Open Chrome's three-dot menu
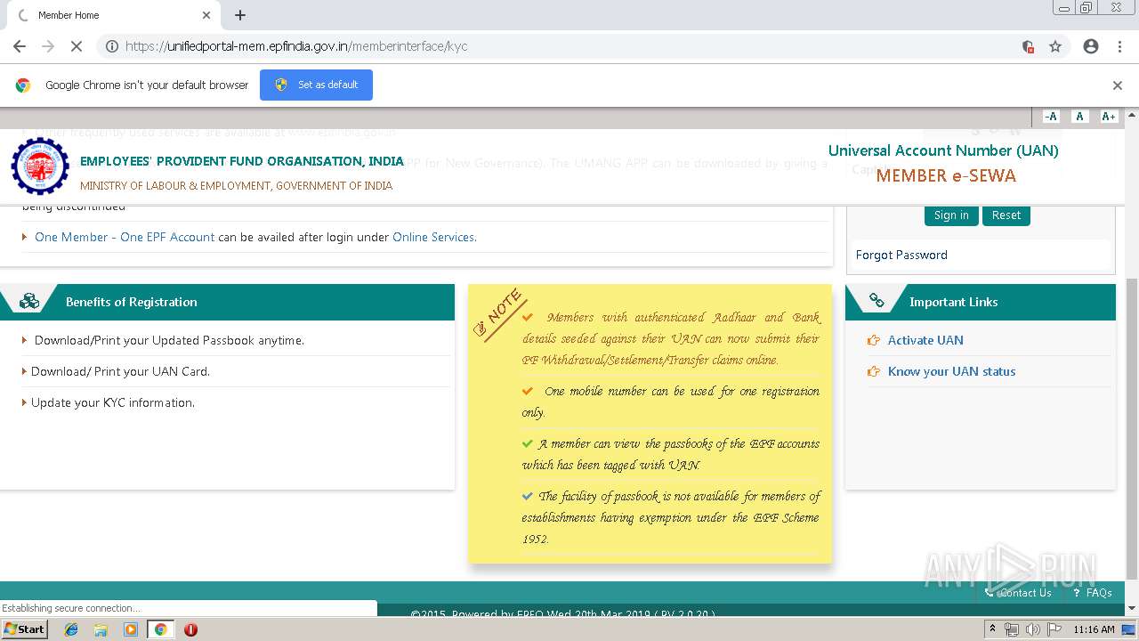The image size is (1139, 641). (x=1119, y=46)
